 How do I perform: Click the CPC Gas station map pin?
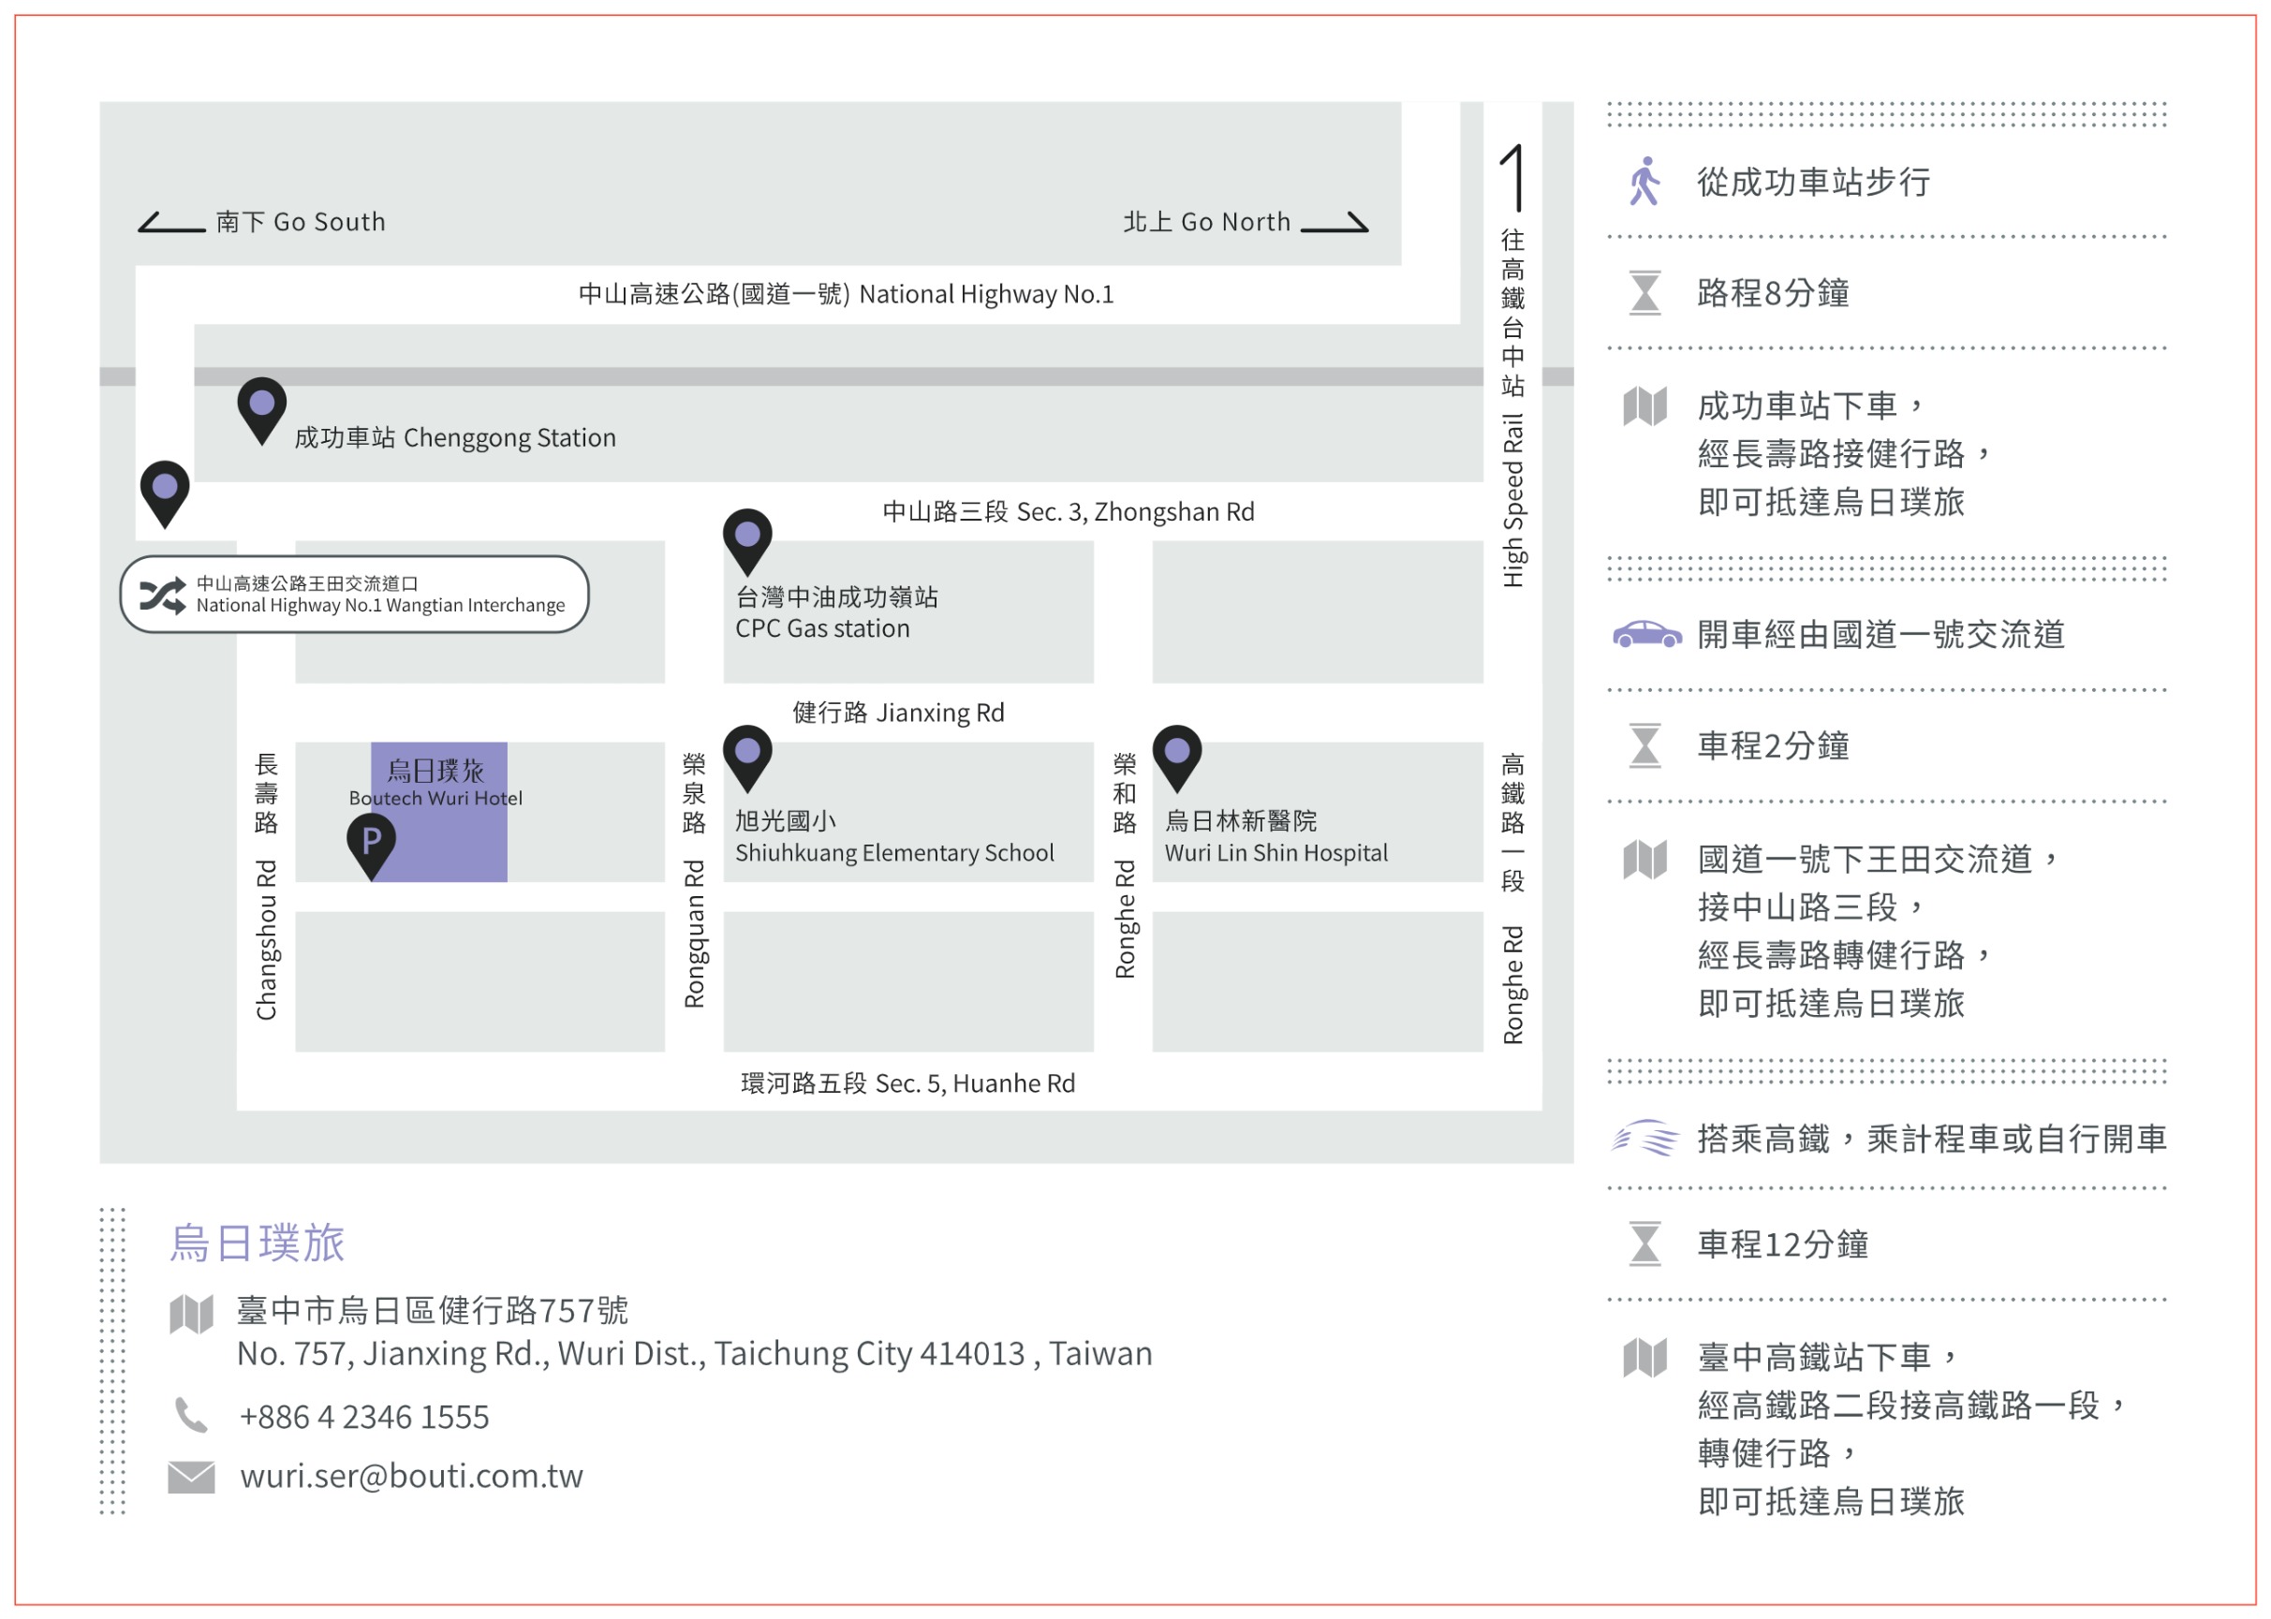pyautogui.click(x=747, y=542)
